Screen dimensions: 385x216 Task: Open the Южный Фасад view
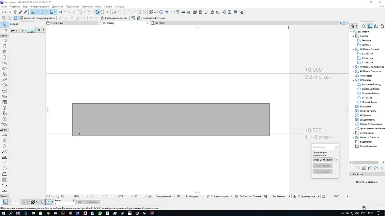(369, 102)
